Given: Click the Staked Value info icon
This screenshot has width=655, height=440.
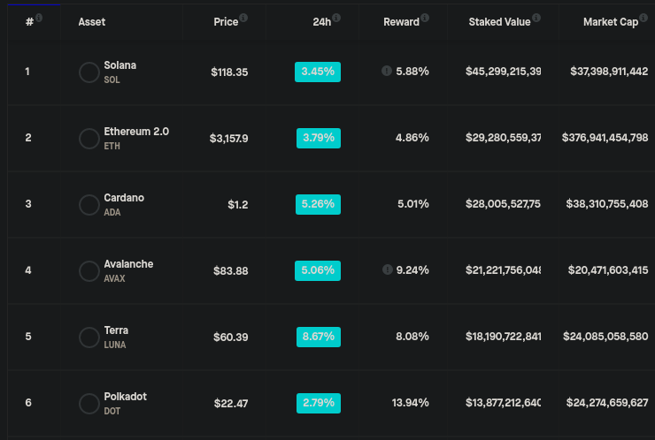Looking at the screenshot, I should pyautogui.click(x=536, y=18).
